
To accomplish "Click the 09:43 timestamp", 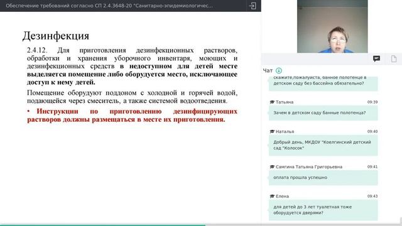I will (x=372, y=196).
